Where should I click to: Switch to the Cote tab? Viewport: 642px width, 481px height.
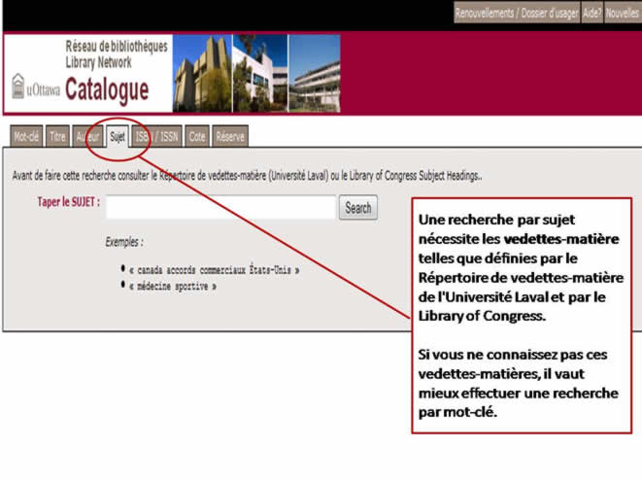click(197, 136)
